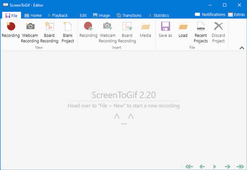This screenshot has width=247, height=170.
Task: Click the ScreenToGif title bar icon
Action: (5, 5)
